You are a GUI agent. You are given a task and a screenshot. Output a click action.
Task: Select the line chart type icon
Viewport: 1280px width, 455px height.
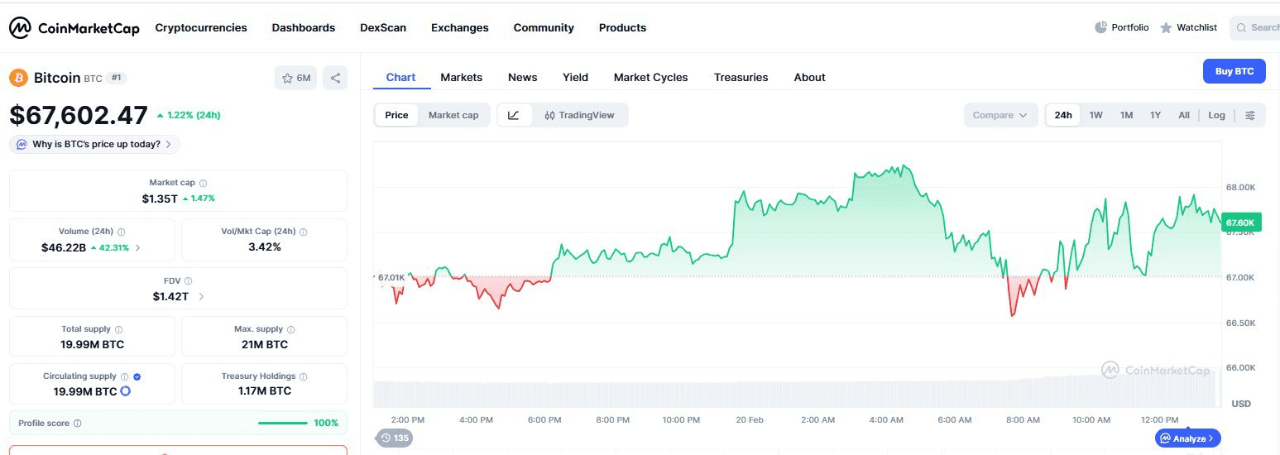point(514,115)
